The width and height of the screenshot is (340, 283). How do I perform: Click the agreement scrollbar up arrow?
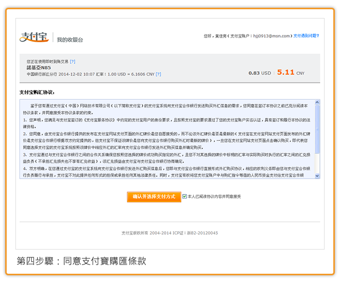[x=317, y=102]
